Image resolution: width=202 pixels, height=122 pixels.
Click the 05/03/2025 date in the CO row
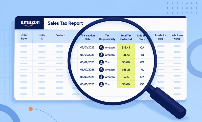click(87, 84)
